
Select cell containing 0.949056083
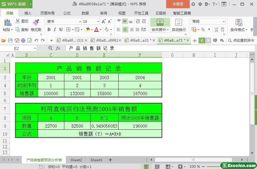(x=104, y=126)
